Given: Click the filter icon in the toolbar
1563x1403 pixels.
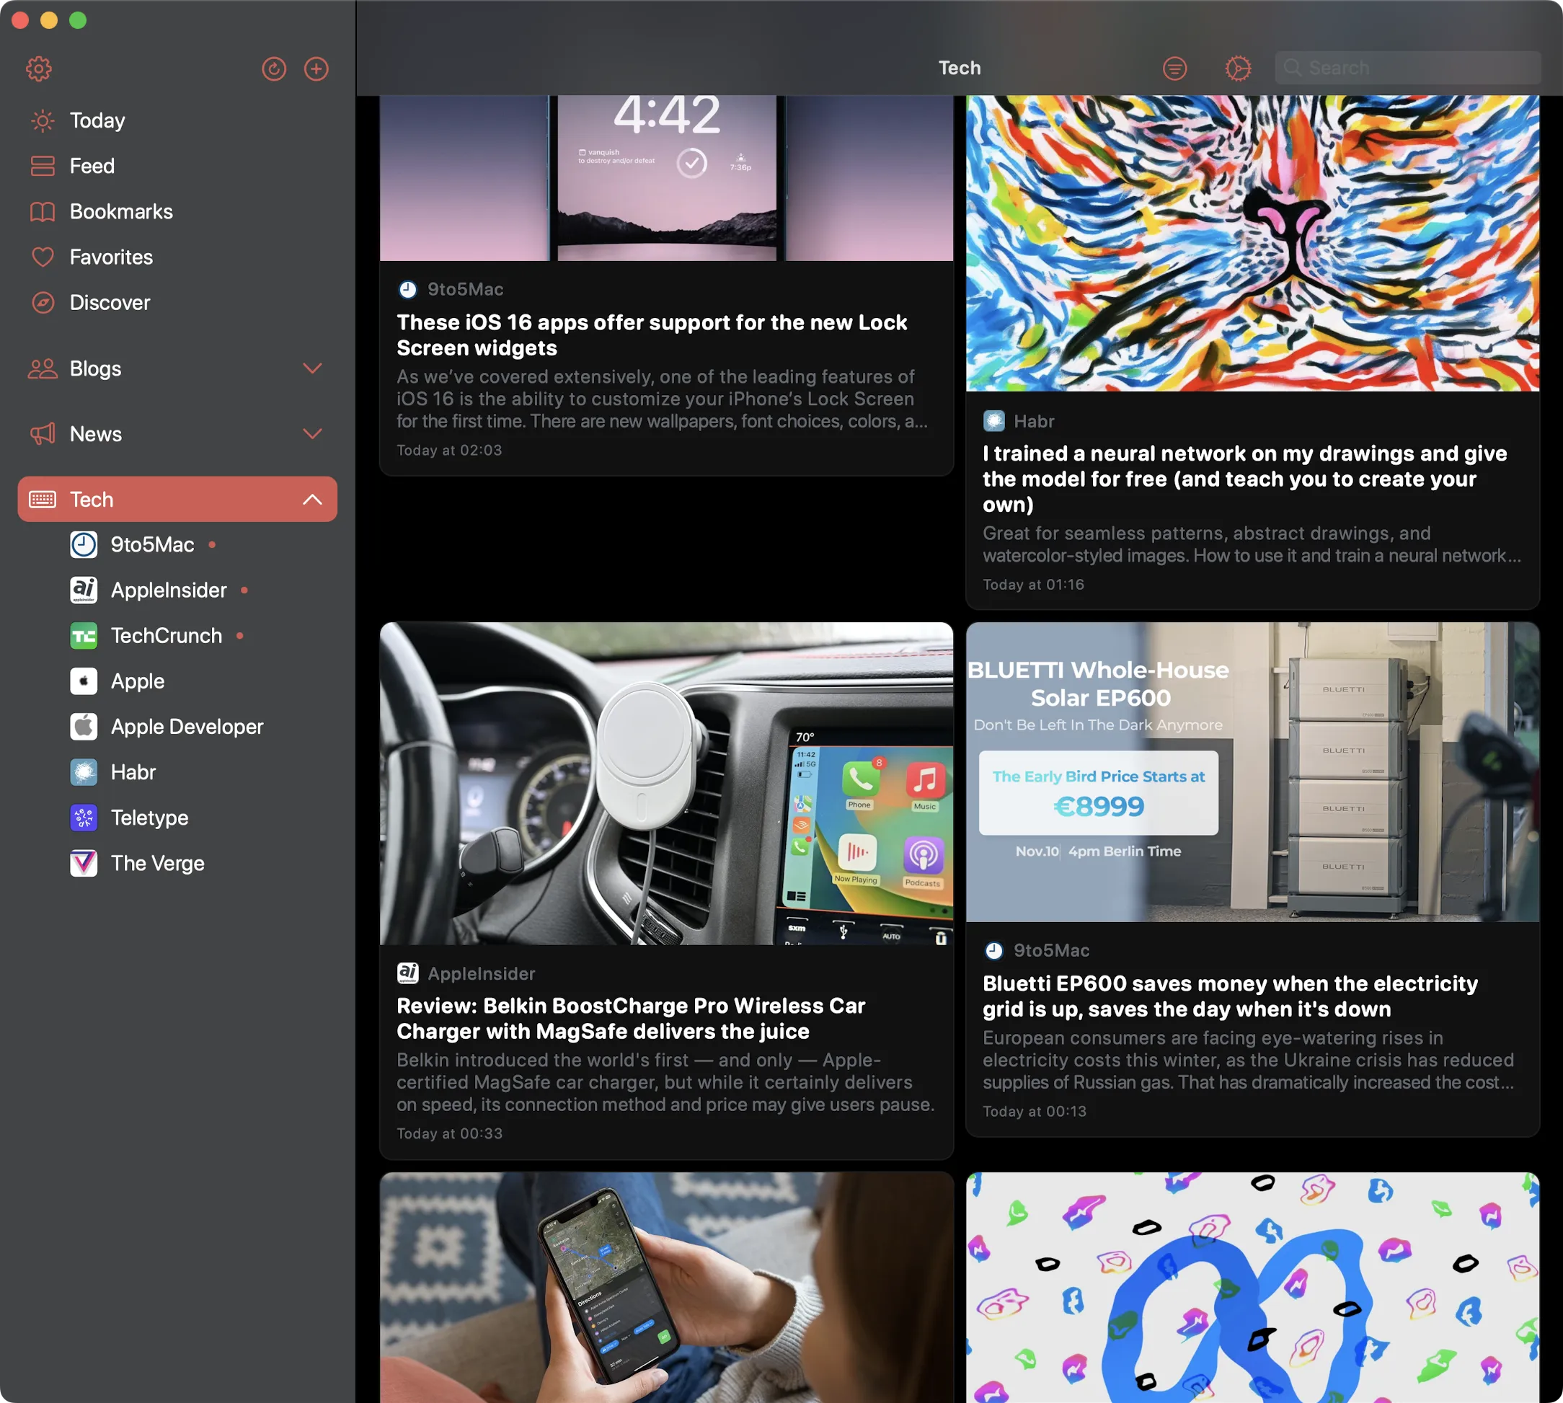Looking at the screenshot, I should pyautogui.click(x=1174, y=68).
